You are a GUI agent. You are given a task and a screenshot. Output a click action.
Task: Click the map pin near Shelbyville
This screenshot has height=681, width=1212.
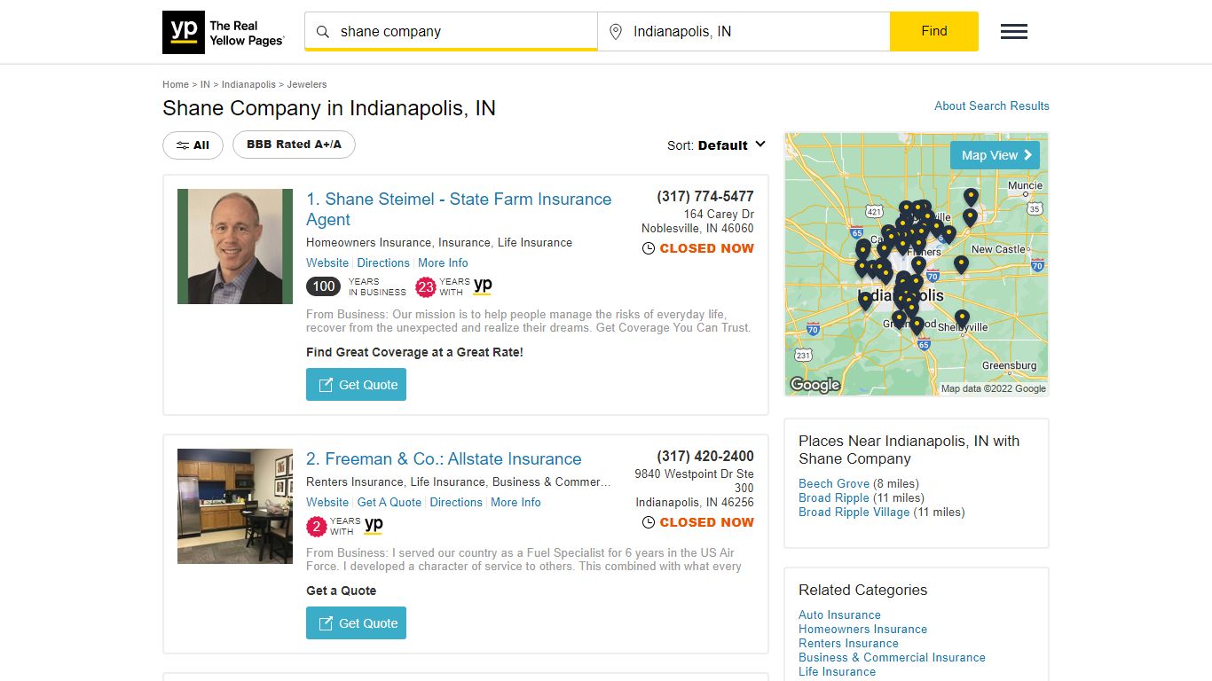coord(962,318)
